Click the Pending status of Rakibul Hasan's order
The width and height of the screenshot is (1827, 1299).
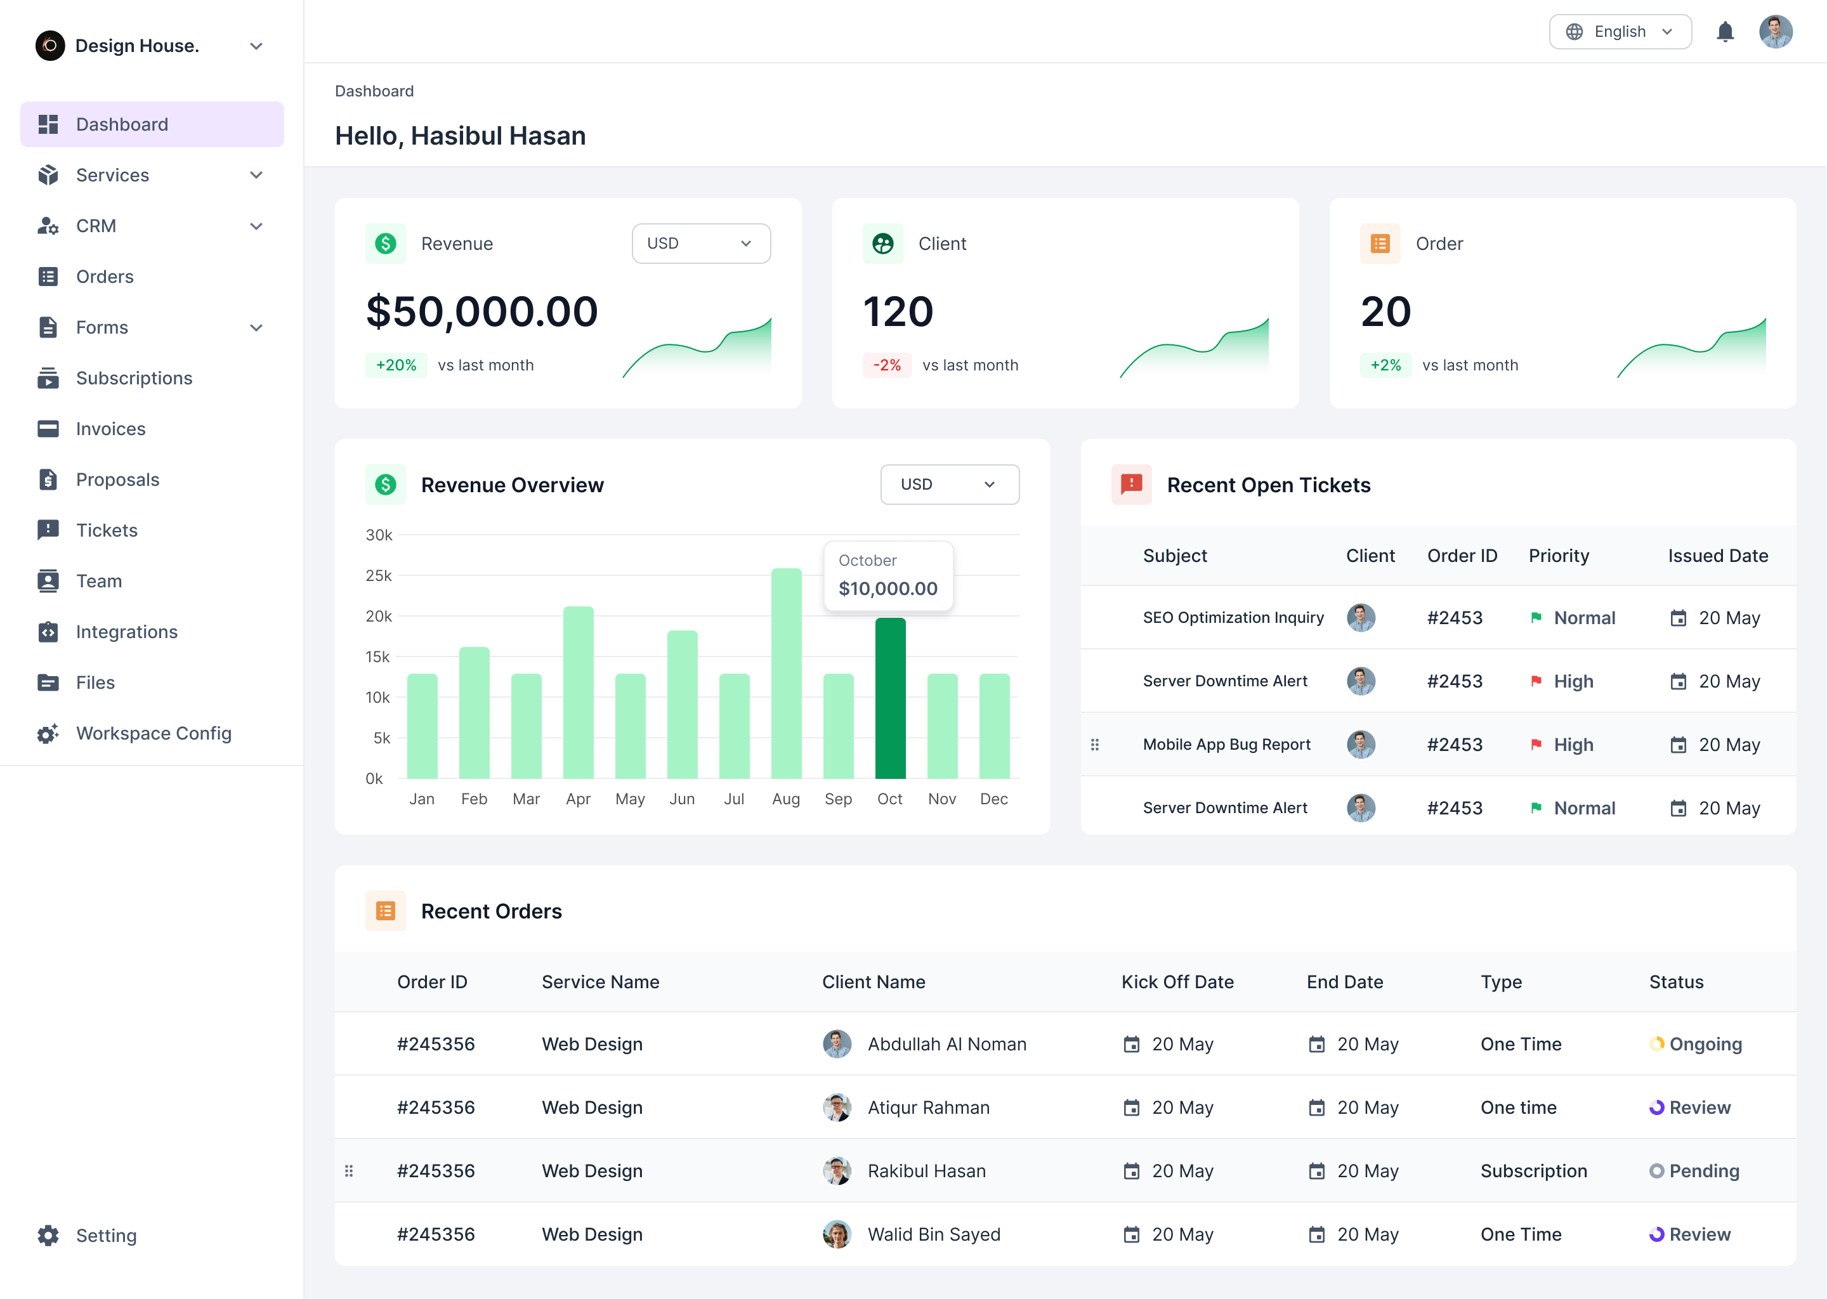[1694, 1171]
